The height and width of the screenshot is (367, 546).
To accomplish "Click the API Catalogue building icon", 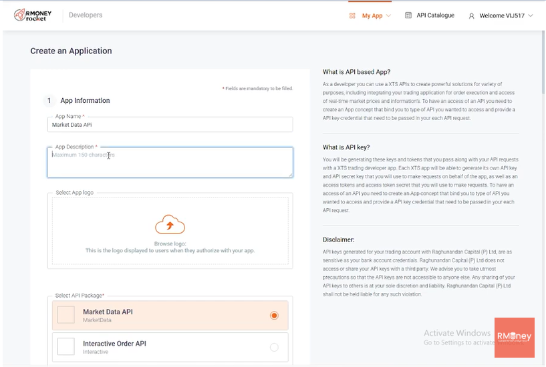I will [408, 15].
